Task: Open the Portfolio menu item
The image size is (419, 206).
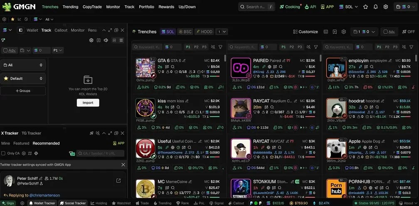Action: point(146,7)
